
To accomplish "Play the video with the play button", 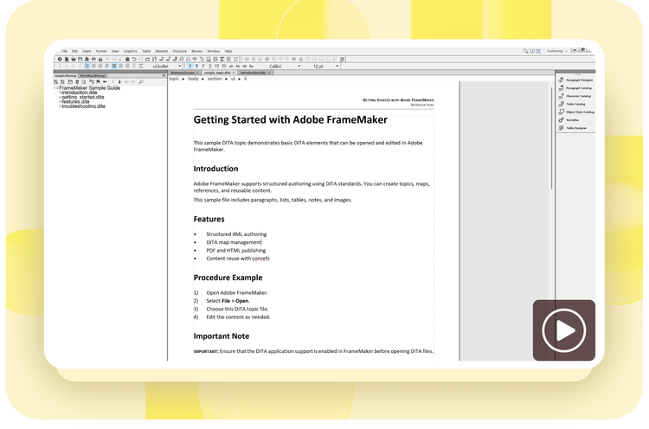I will (x=563, y=330).
